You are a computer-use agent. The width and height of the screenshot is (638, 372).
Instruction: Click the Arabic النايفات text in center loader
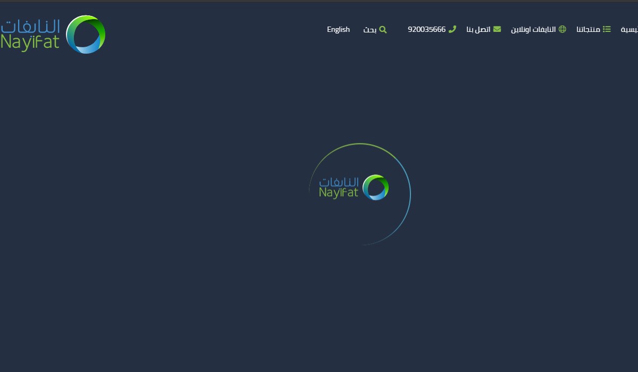[339, 182]
